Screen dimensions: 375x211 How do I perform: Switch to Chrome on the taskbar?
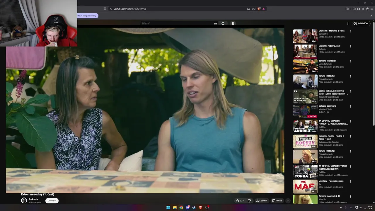click(x=181, y=207)
